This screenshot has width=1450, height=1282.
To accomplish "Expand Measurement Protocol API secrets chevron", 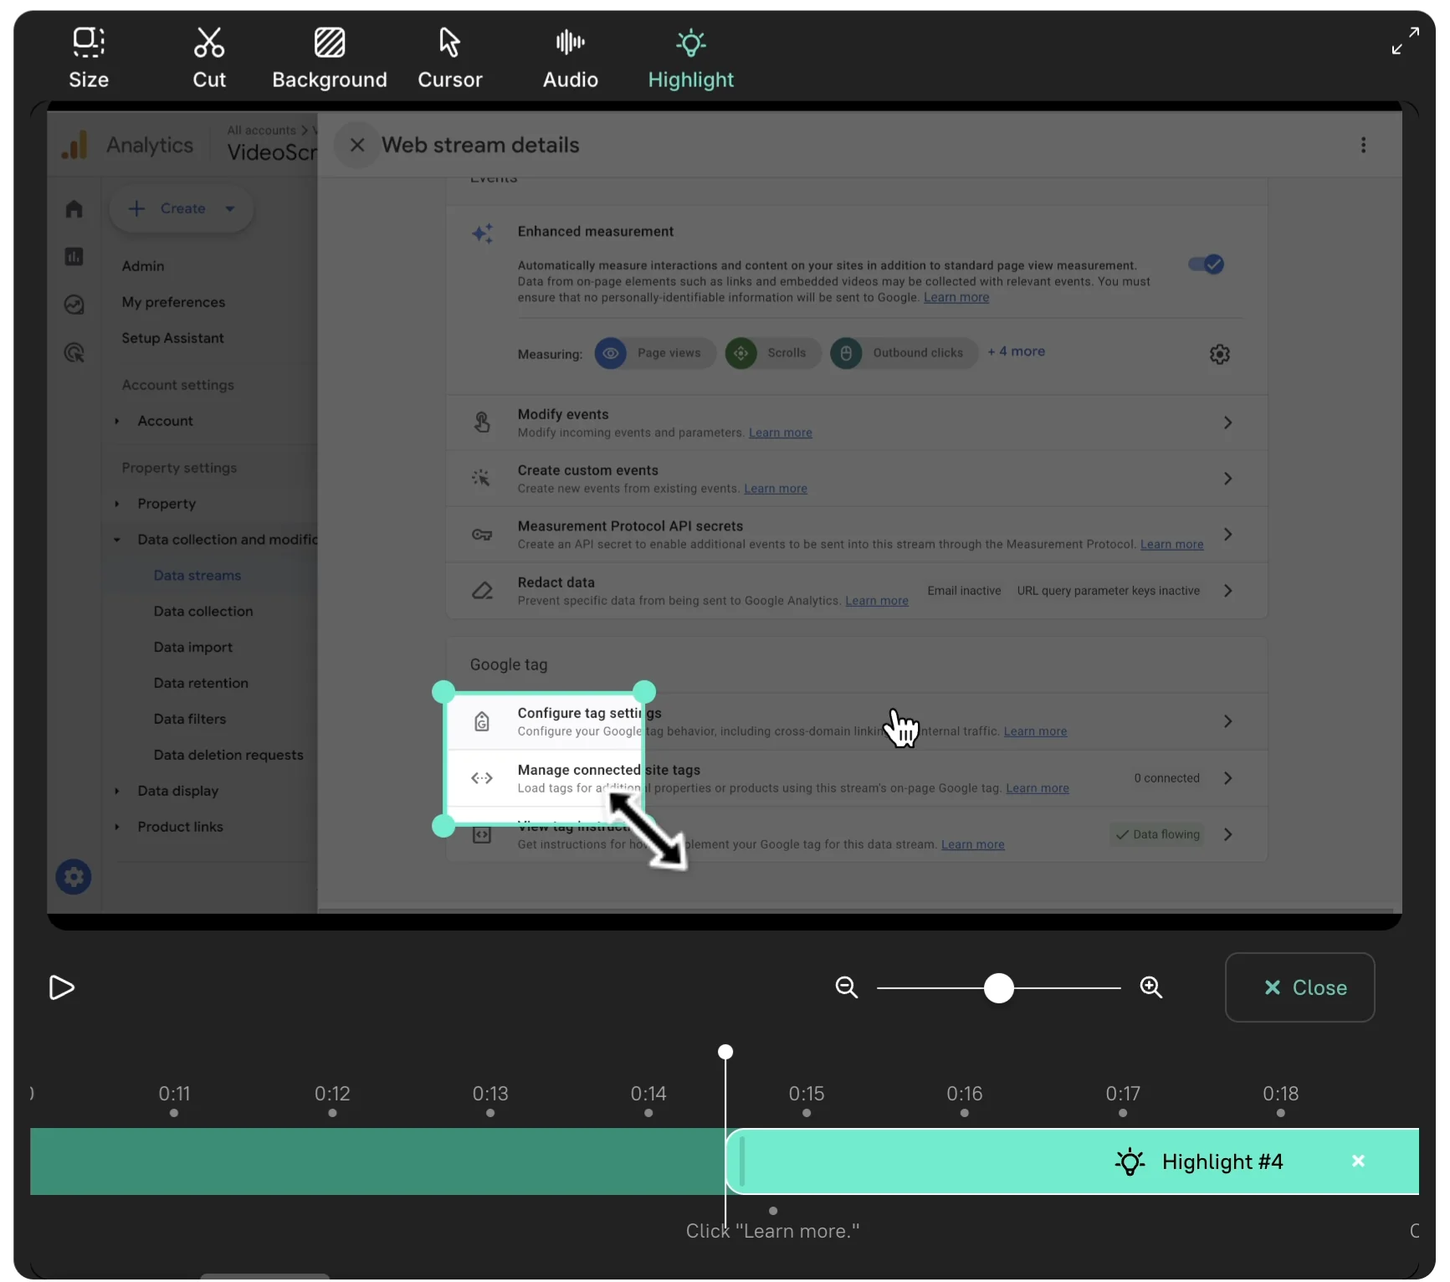I will pyautogui.click(x=1227, y=534).
